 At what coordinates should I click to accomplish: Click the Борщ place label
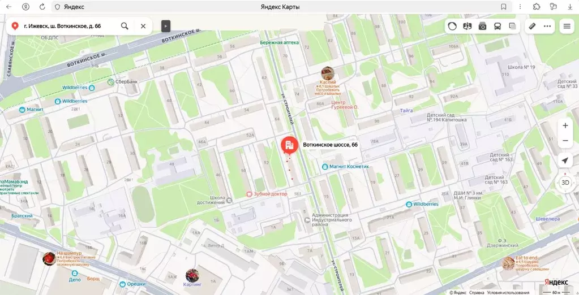(93, 279)
